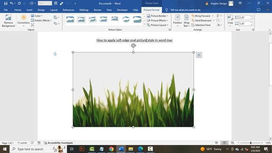The image size is (272, 153).
Task: Switch to the Home tab
Action: click(18, 10)
